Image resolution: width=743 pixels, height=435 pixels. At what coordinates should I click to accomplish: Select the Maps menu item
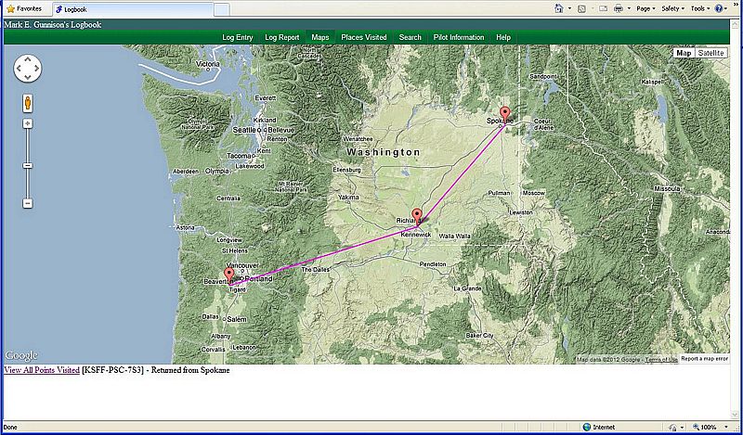coord(320,37)
